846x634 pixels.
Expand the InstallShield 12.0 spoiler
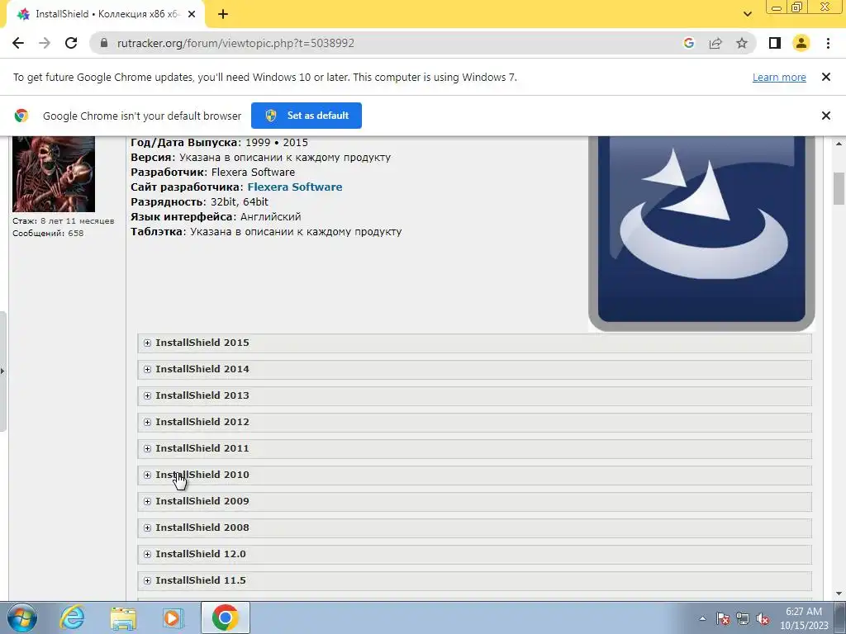(475, 554)
